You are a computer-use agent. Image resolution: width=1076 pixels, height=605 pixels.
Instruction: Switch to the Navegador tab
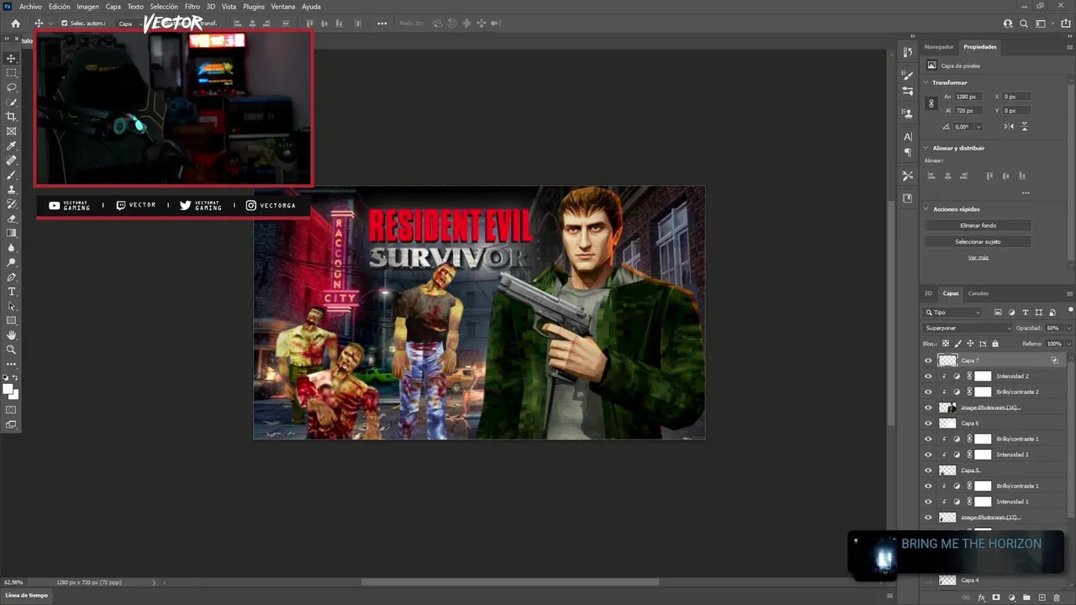939,47
